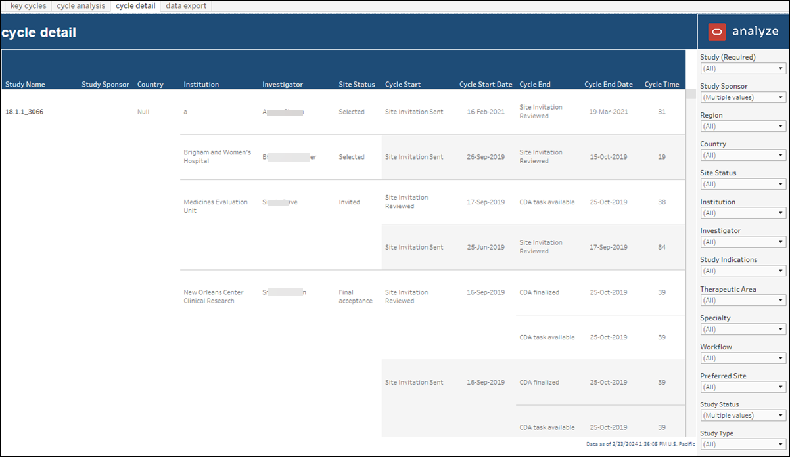790x457 pixels.
Task: Click the Institution column header
Action: [201, 84]
